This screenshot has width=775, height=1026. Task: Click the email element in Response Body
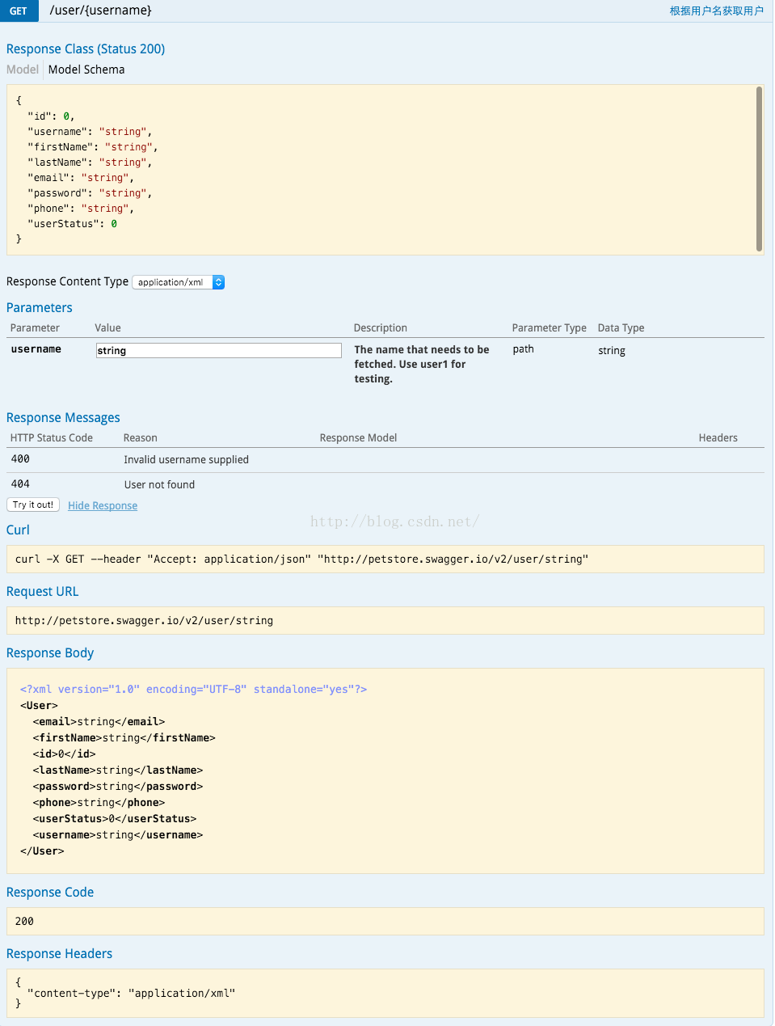pos(99,721)
